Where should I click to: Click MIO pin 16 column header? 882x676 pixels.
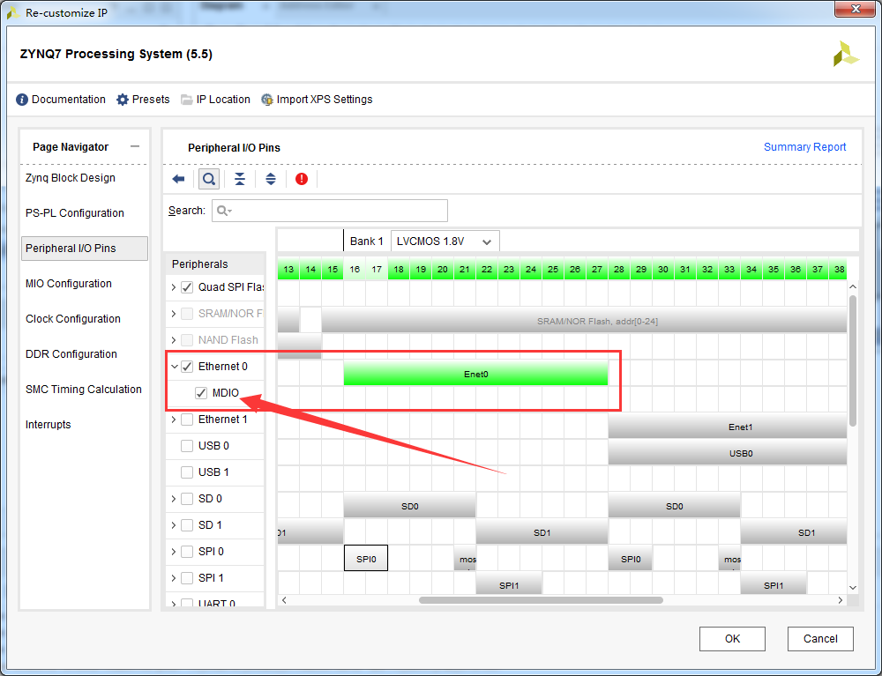pyautogui.click(x=355, y=269)
